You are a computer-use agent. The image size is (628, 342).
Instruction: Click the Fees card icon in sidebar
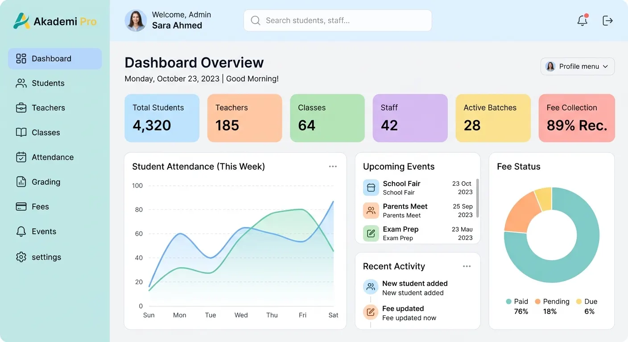21,207
